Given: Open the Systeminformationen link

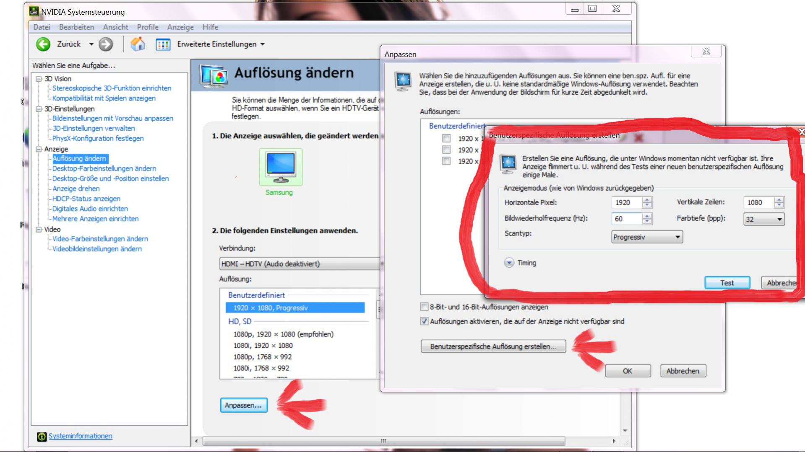Looking at the screenshot, I should point(81,436).
